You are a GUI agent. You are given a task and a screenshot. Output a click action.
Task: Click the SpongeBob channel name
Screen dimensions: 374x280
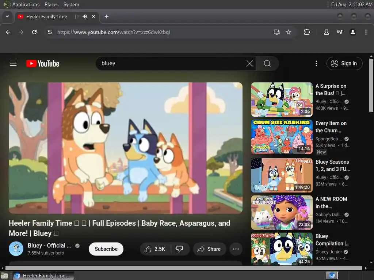328,139
